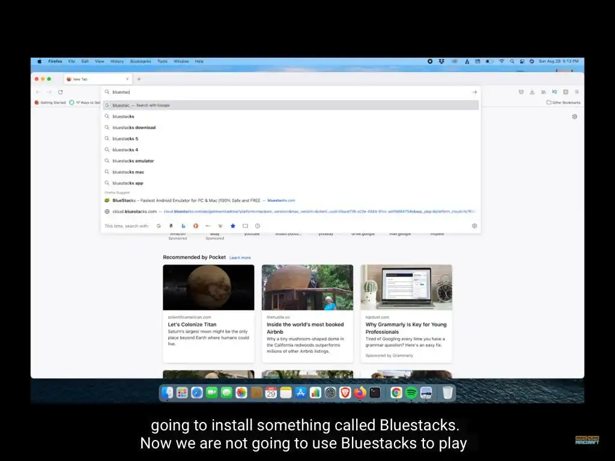Open Finder from the Dock
Image resolution: width=615 pixels, height=461 pixels.
(x=168, y=393)
